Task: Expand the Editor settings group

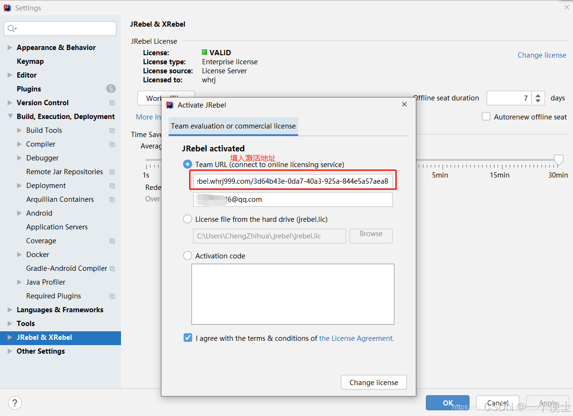Action: [x=10, y=75]
